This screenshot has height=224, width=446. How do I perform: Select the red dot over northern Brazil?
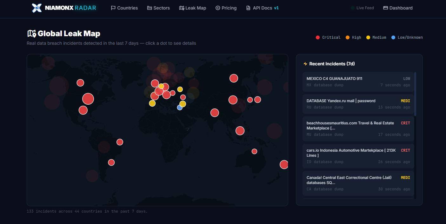point(120,142)
